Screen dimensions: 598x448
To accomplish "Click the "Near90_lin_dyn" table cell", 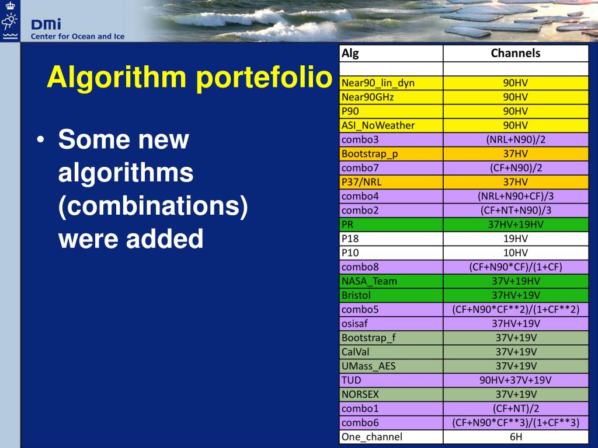I will (x=391, y=83).
